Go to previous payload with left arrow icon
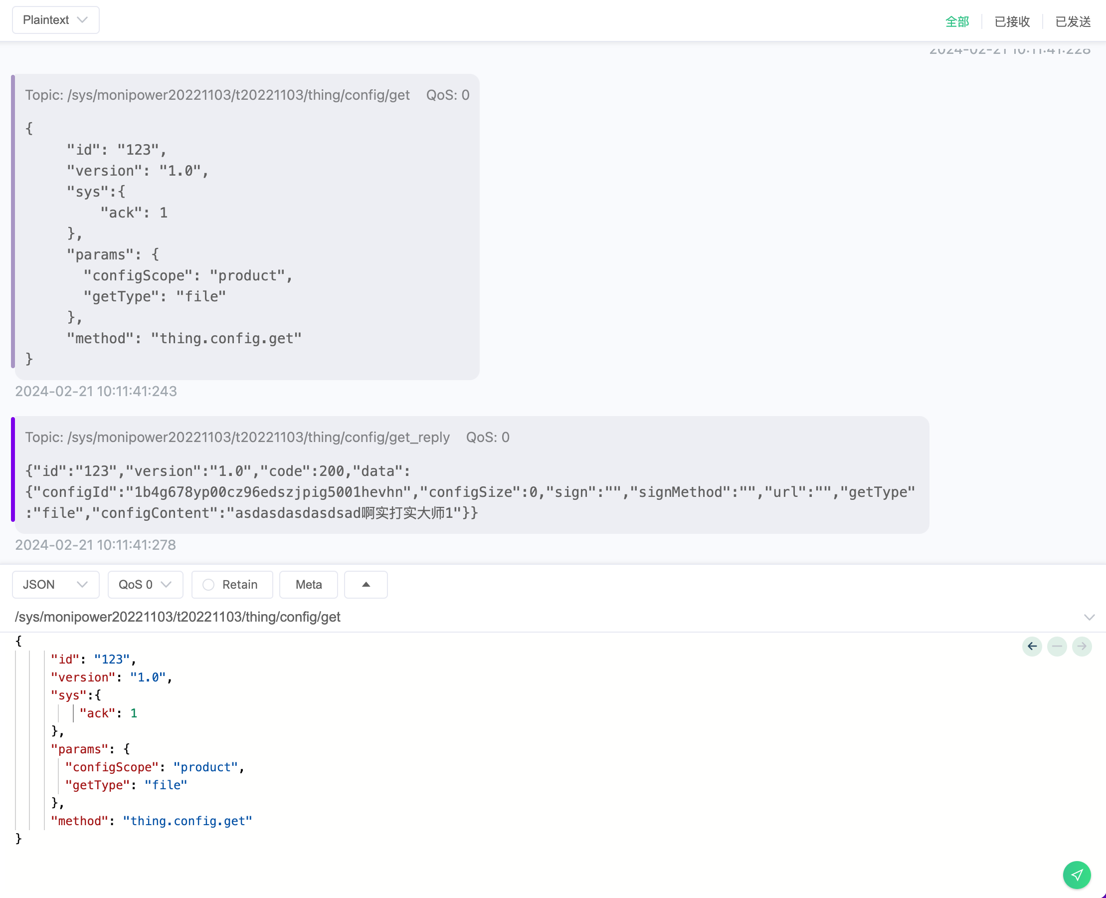The height and width of the screenshot is (898, 1106). (1032, 646)
